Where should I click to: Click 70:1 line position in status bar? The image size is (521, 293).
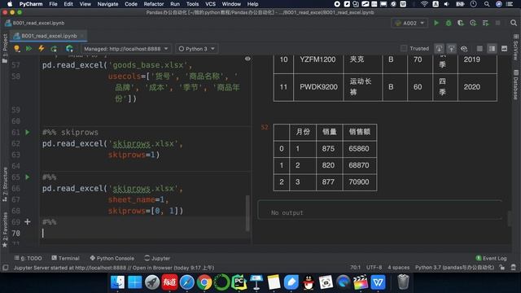coord(355,268)
